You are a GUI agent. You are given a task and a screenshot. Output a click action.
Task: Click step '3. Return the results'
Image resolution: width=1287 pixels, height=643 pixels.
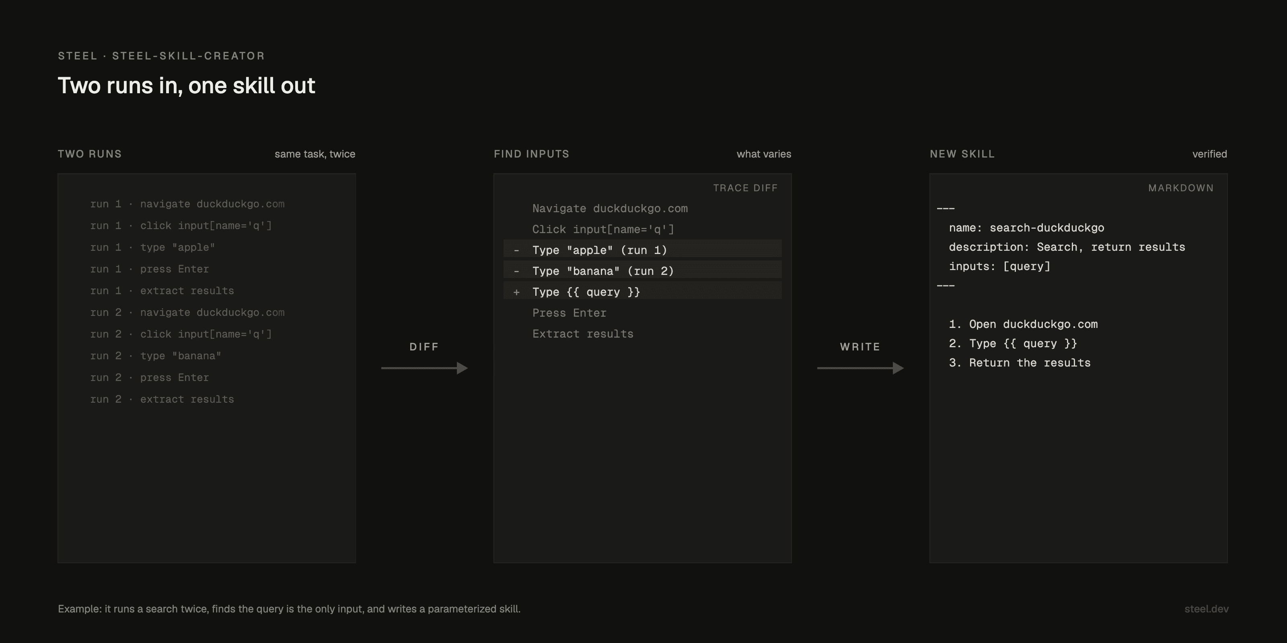tap(1020, 363)
